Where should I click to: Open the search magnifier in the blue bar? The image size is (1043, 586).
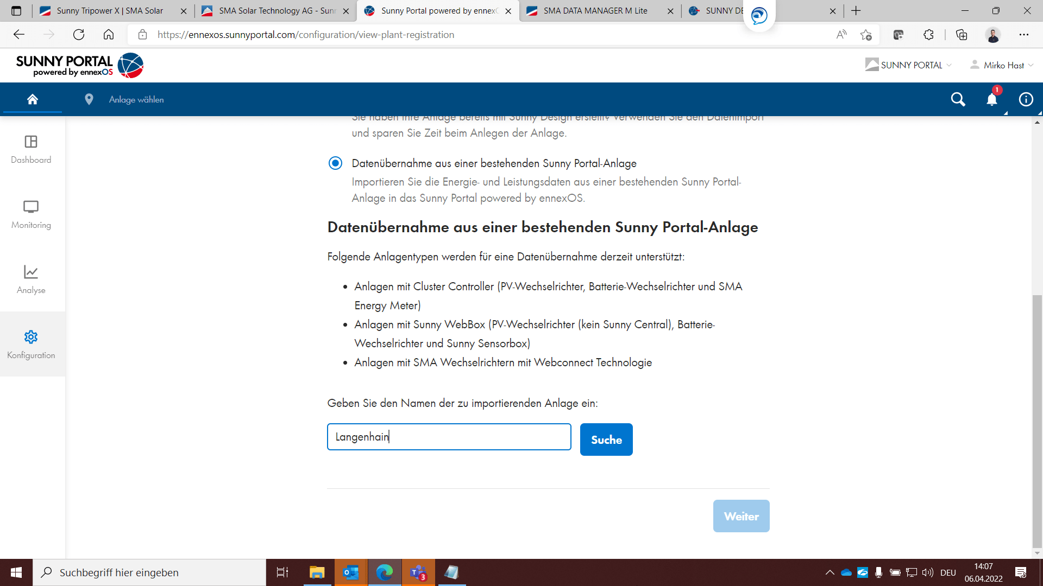[958, 99]
